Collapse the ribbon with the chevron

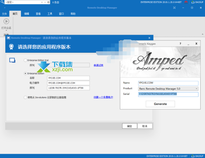(203, 34)
